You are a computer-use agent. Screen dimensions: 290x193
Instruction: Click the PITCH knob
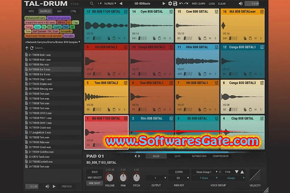[x=137, y=178]
